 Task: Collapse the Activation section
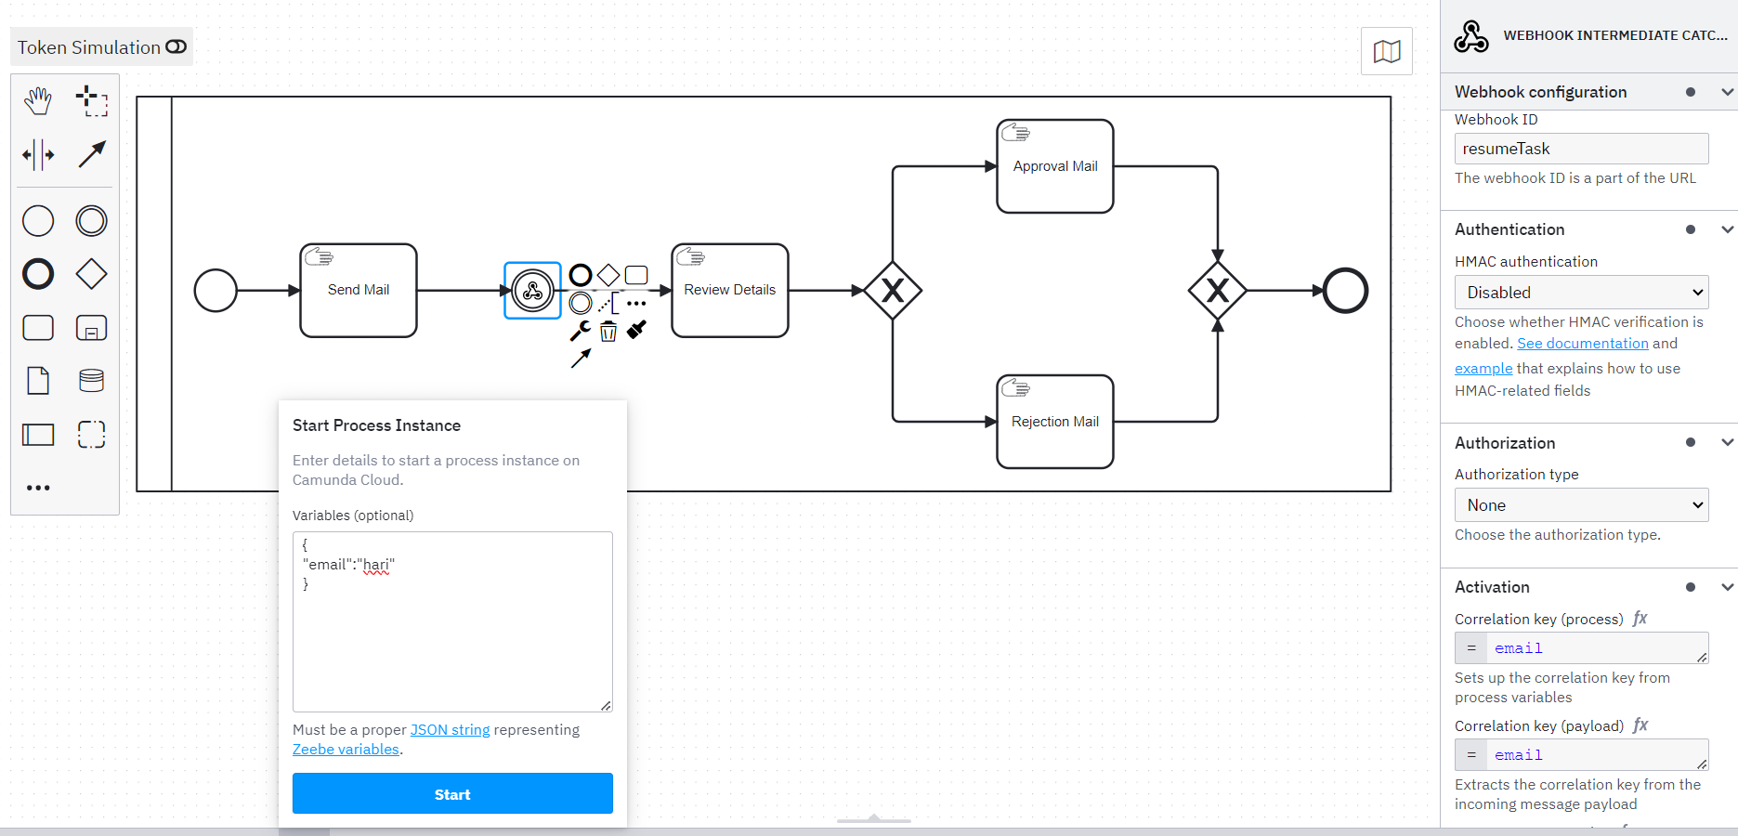tap(1726, 587)
